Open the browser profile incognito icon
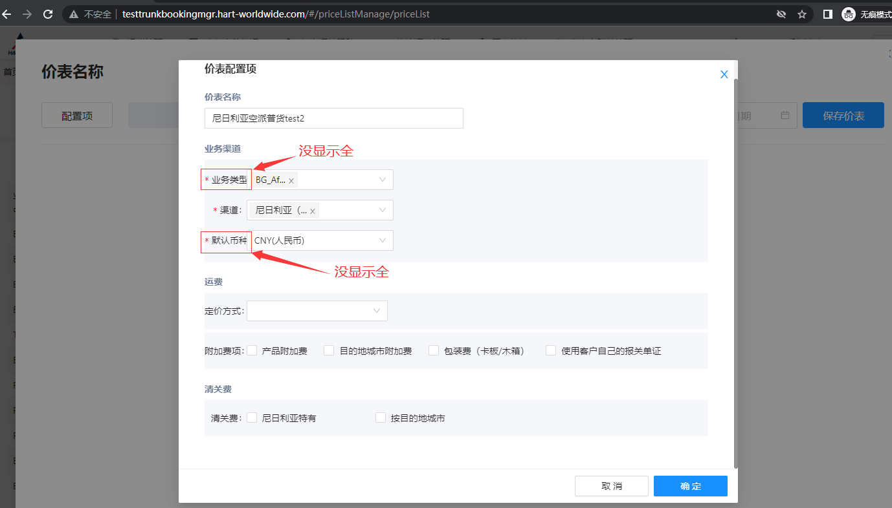The image size is (892, 508). [x=847, y=13]
